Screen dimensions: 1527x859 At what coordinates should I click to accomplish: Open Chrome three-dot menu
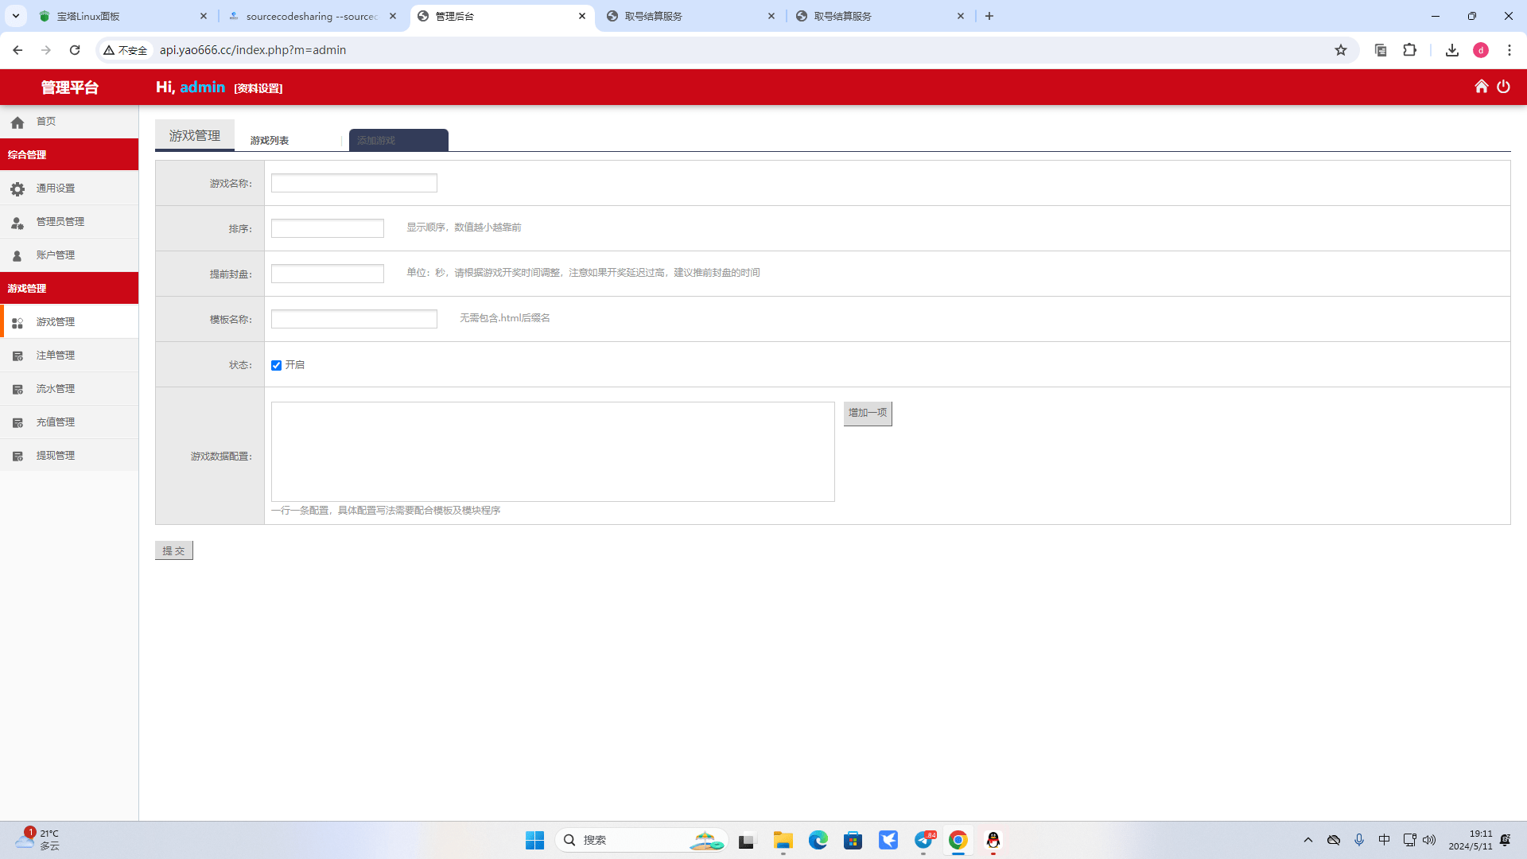pyautogui.click(x=1510, y=50)
